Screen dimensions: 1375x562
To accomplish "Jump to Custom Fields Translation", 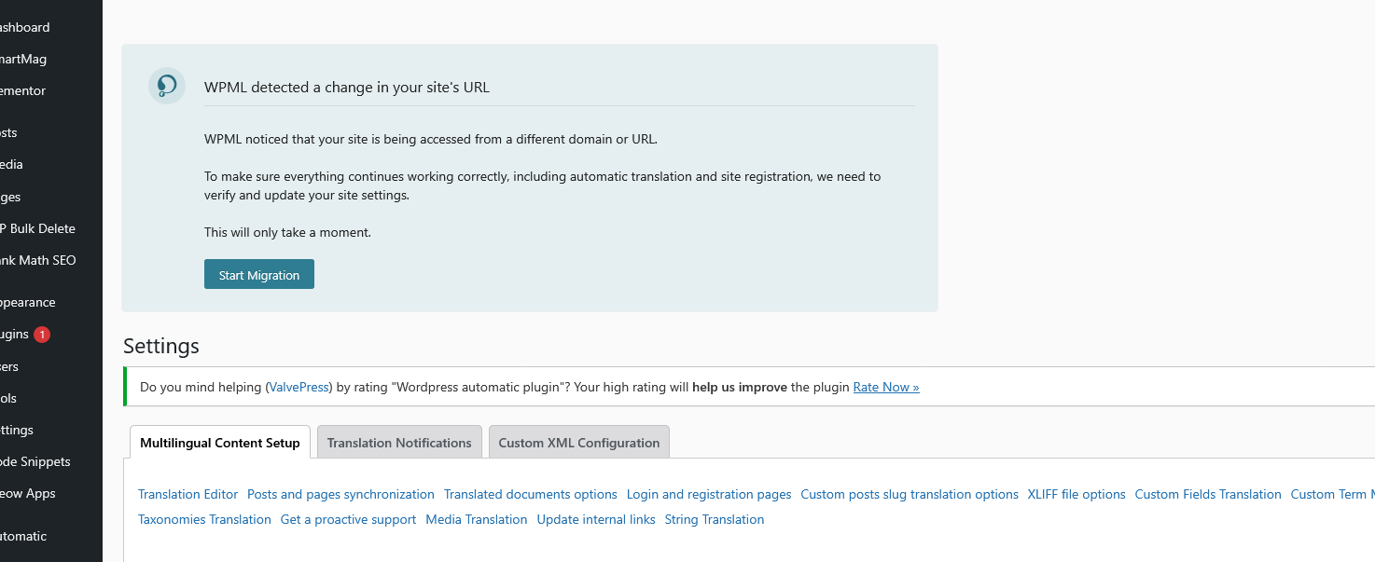I will 1207,494.
